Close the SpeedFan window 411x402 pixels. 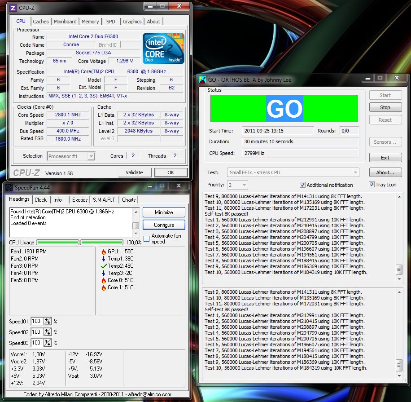tap(179, 186)
